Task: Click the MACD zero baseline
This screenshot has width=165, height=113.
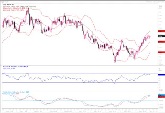Action: 79,101
